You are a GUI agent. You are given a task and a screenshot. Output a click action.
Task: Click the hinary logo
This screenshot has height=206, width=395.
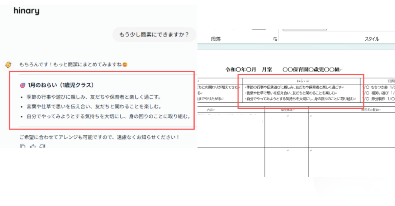27,11
